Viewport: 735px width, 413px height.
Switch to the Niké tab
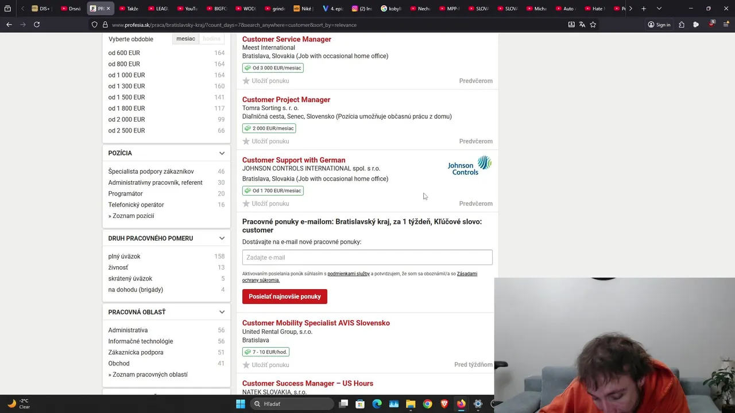point(303,9)
